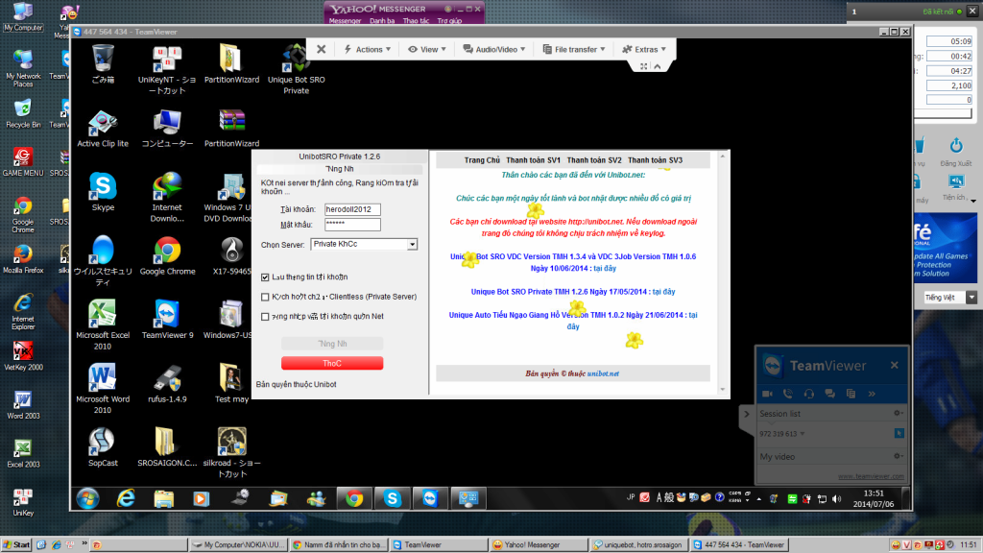Click the red exit button in UnibotSRO
The height and width of the screenshot is (553, 983).
pos(332,364)
